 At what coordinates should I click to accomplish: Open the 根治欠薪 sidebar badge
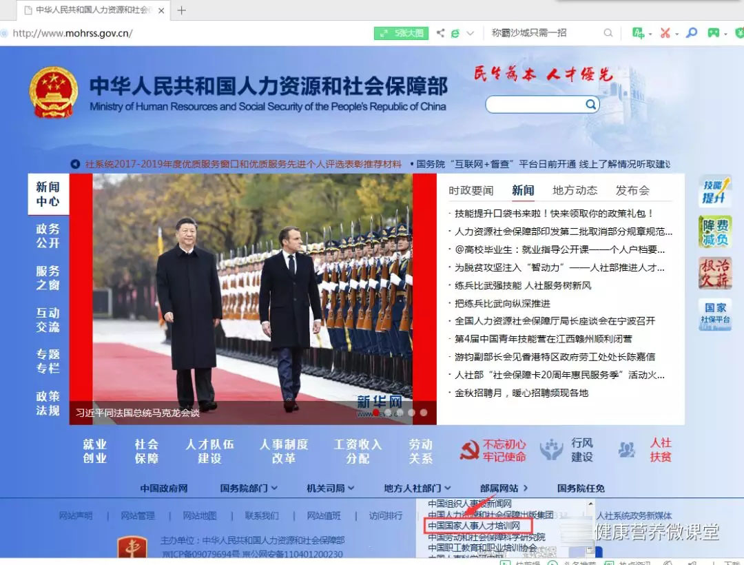tap(714, 274)
